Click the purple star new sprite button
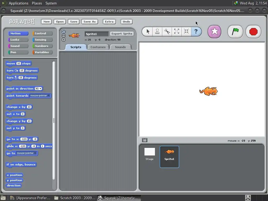268x201 pixels. click(x=214, y=32)
